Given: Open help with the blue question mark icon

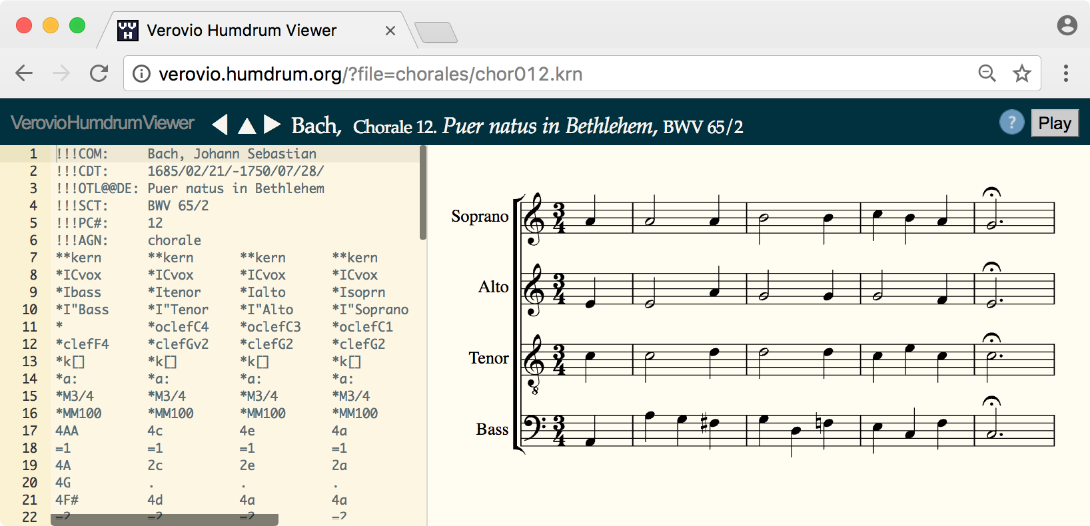Looking at the screenshot, I should pos(1011,123).
